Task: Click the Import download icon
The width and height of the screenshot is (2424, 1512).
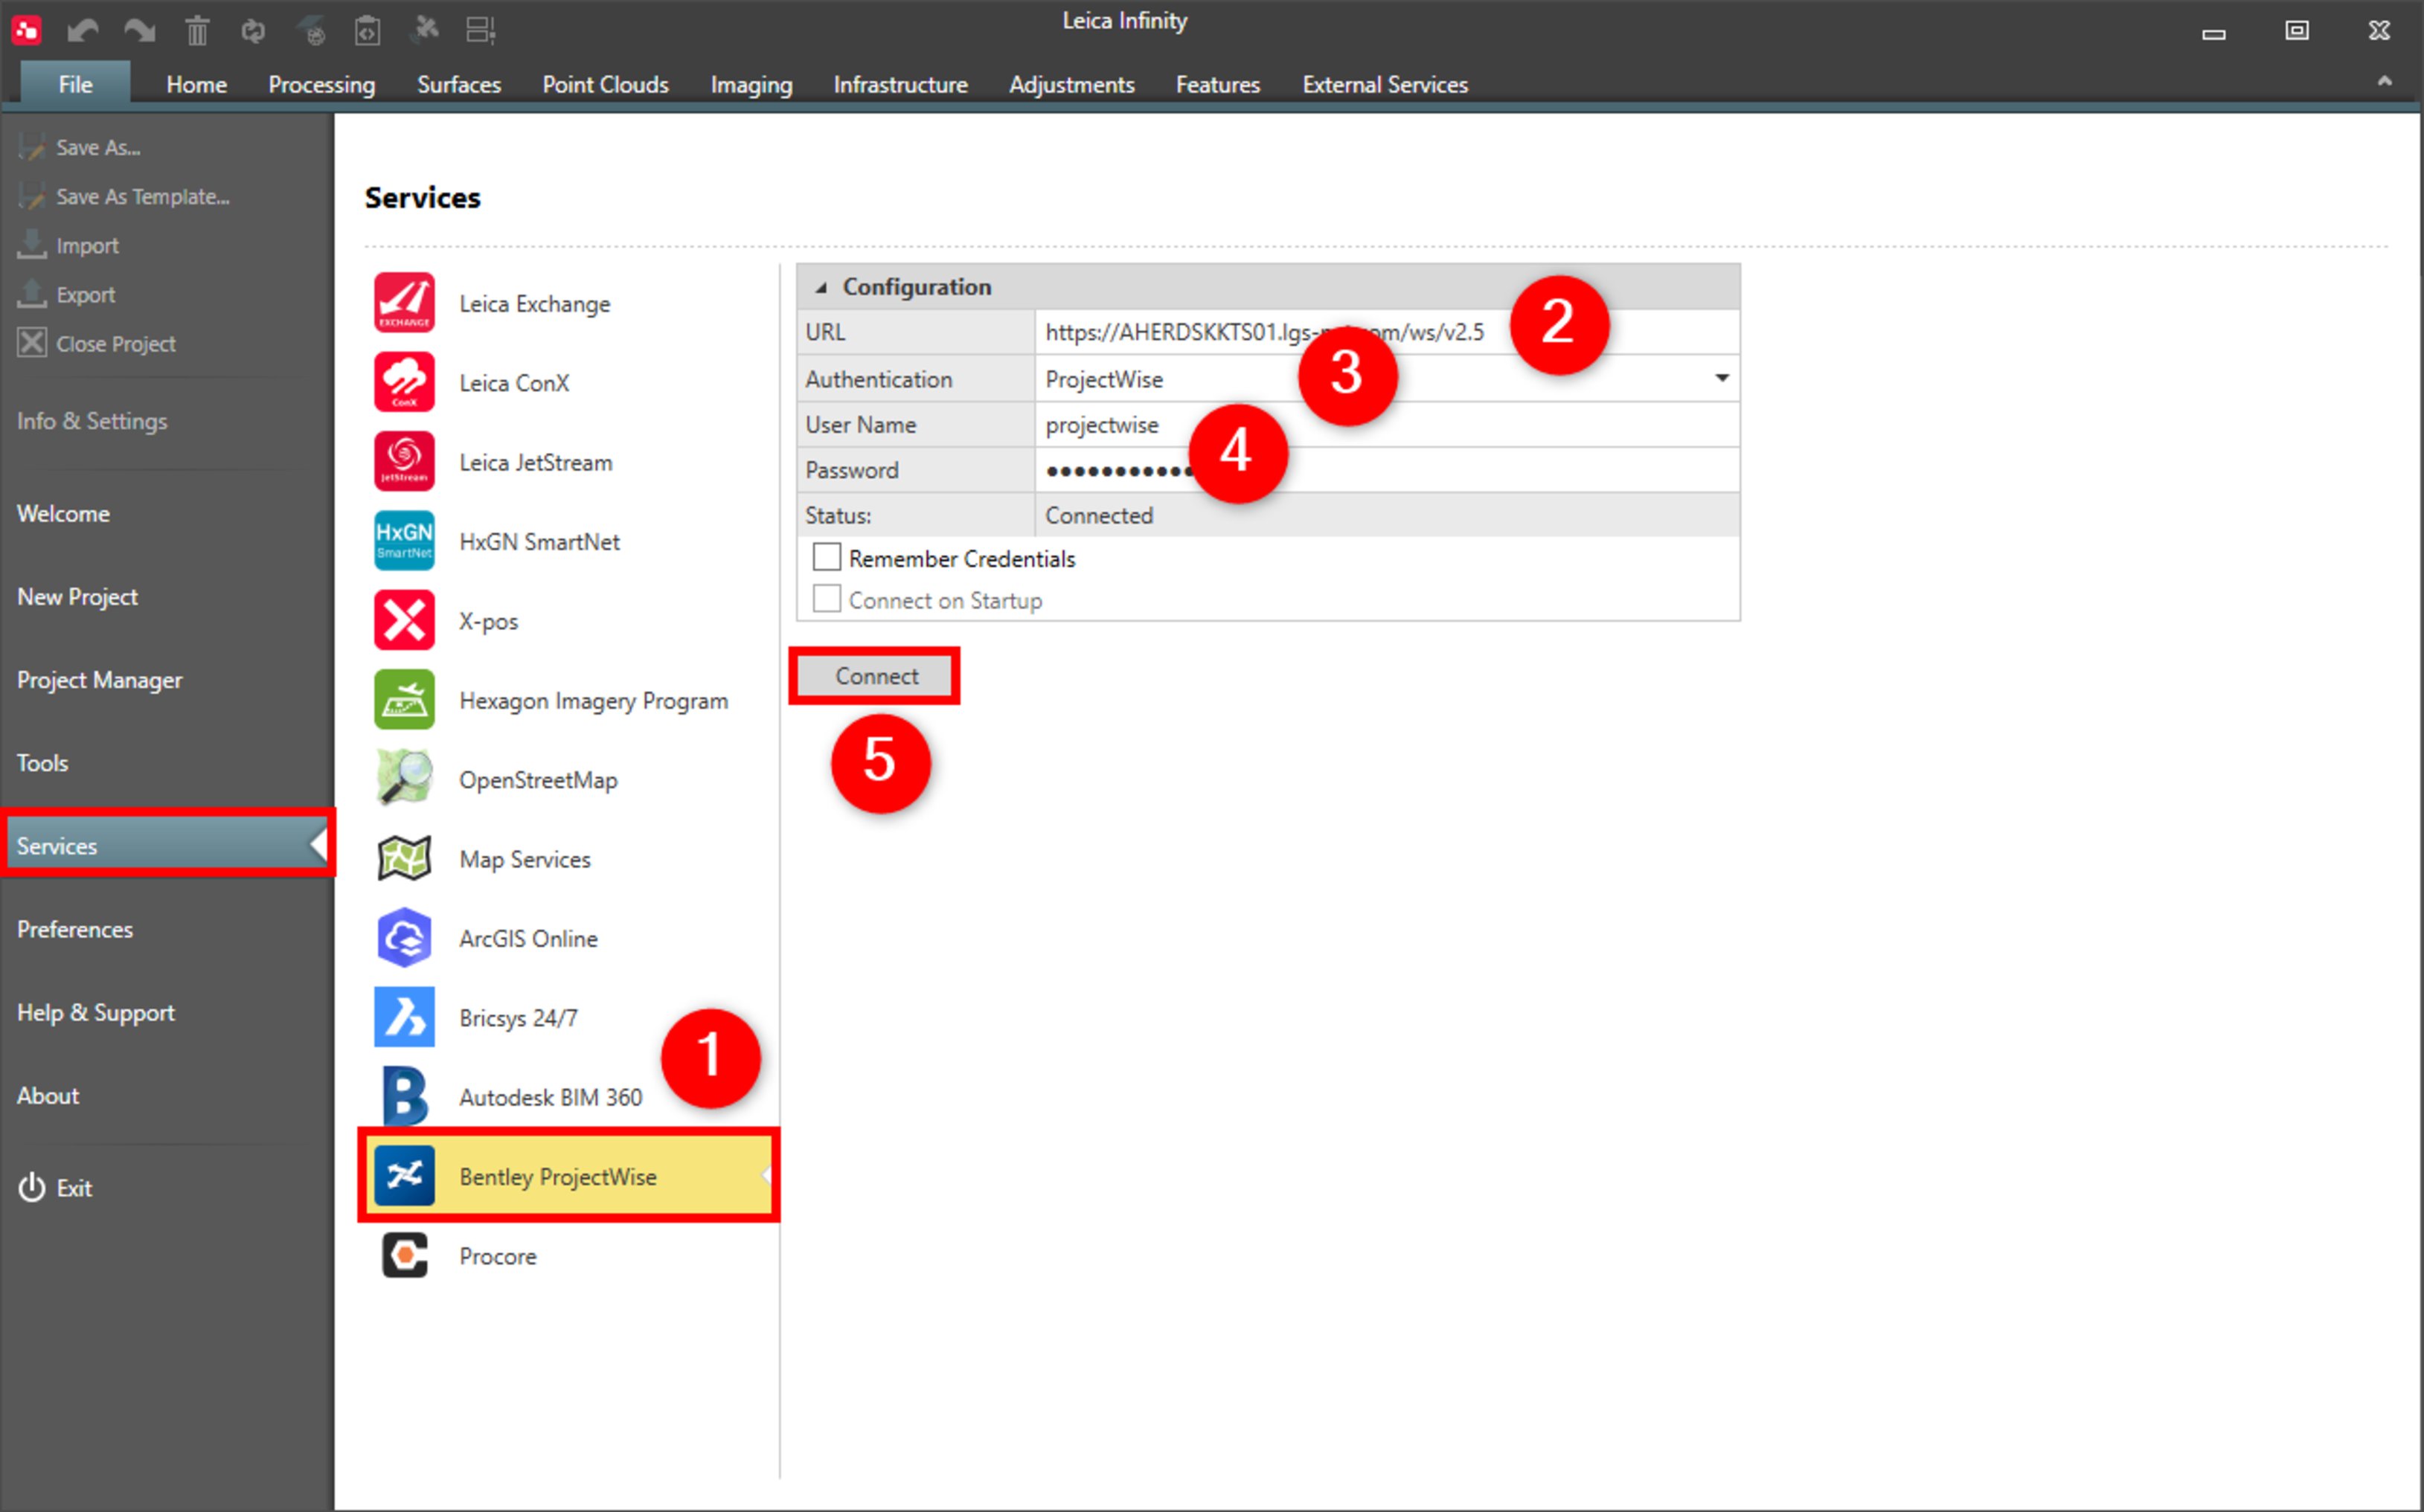Action: 32,244
